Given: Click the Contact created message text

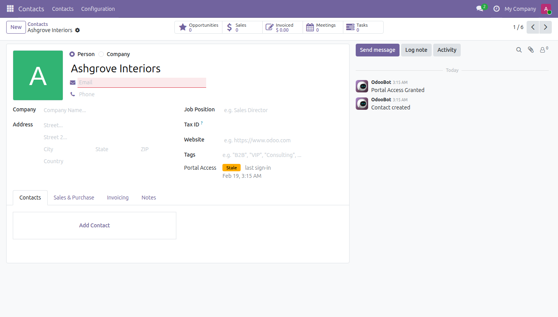Looking at the screenshot, I should (391, 107).
